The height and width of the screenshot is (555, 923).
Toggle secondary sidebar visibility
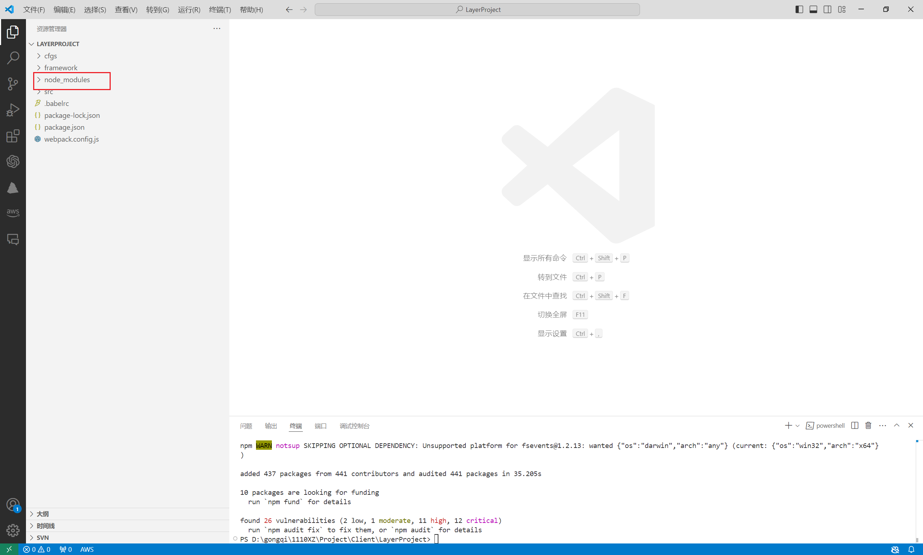(827, 9)
